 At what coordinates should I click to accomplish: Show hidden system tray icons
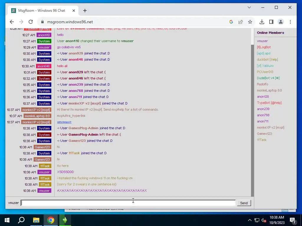coord(250,220)
